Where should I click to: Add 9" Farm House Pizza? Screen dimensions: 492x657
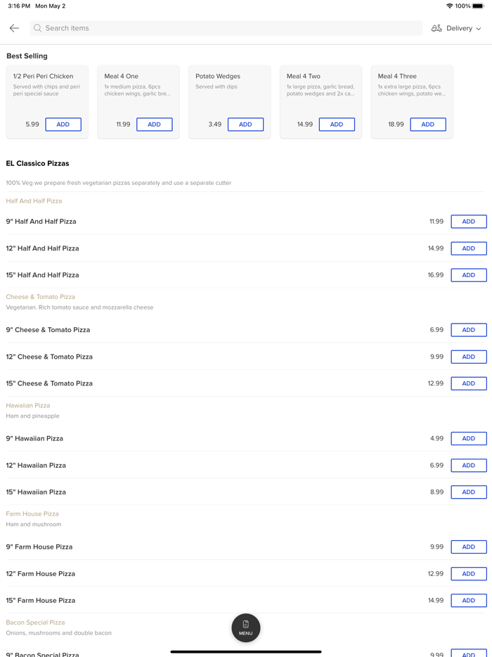(x=469, y=547)
